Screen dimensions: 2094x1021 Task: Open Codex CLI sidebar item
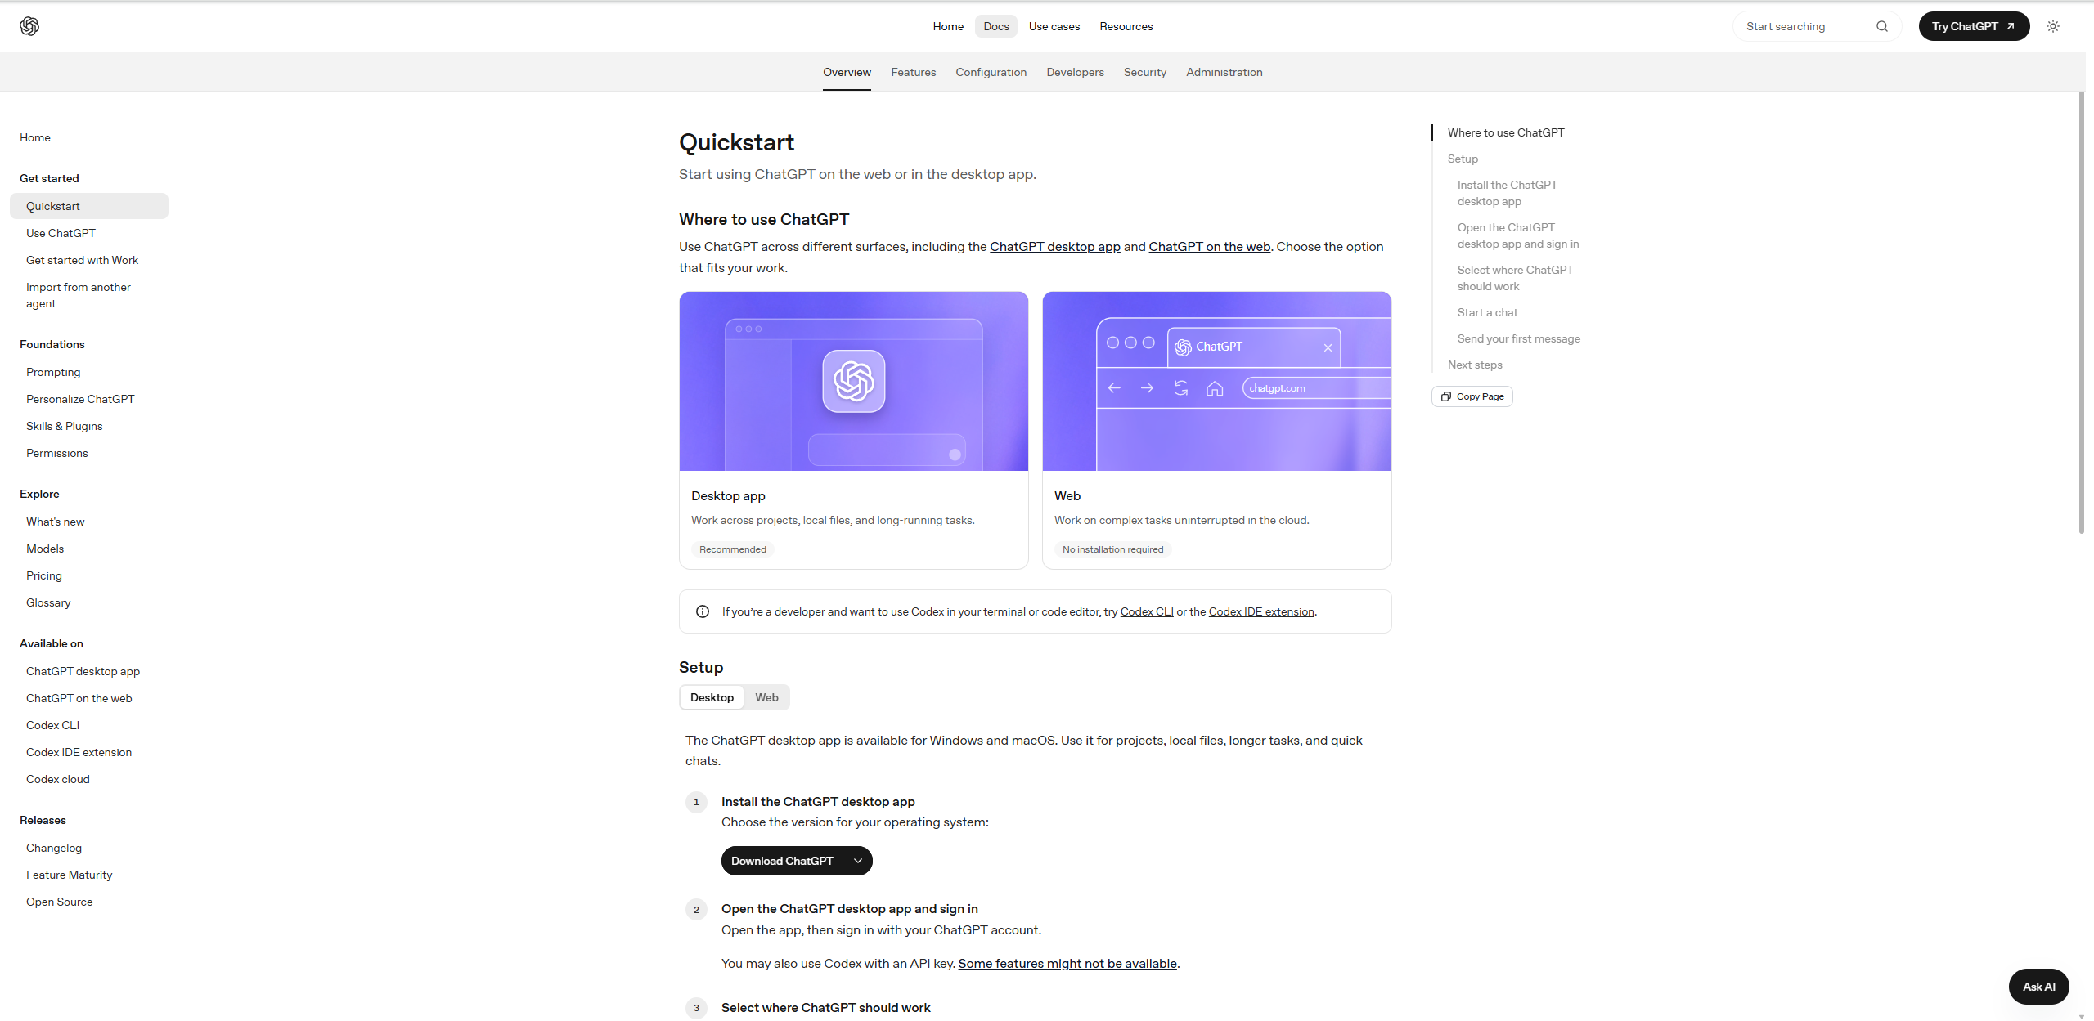(52, 725)
